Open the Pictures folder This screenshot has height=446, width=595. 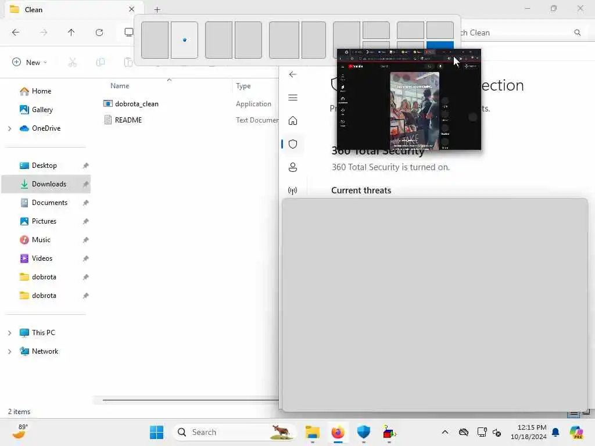[44, 221]
